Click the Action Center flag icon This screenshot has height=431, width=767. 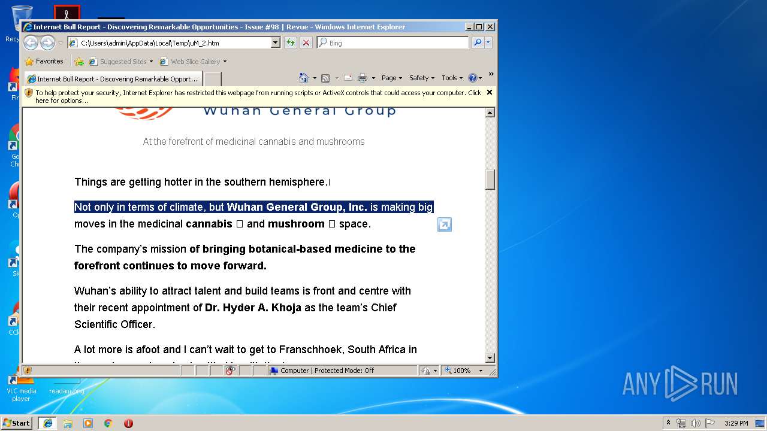710,423
